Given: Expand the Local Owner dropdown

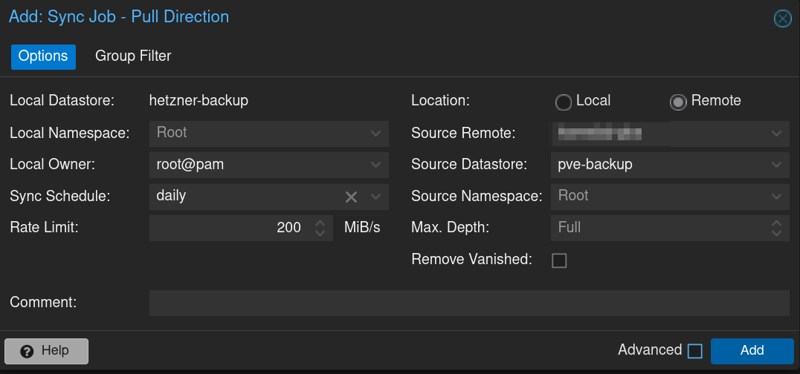Looking at the screenshot, I should click(x=375, y=165).
